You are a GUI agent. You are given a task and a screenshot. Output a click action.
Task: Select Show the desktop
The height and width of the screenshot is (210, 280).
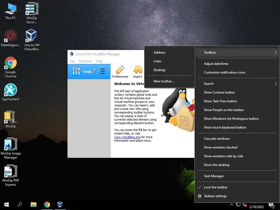[x=237, y=165]
